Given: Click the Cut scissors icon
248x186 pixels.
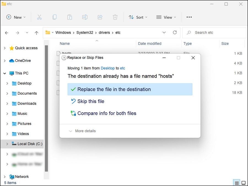Looking at the screenshot, I should tap(39, 17).
